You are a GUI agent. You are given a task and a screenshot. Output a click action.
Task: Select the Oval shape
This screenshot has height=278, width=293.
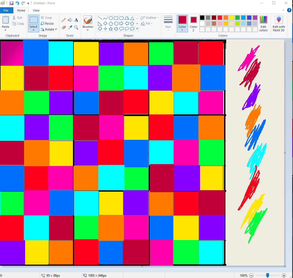[111, 18]
